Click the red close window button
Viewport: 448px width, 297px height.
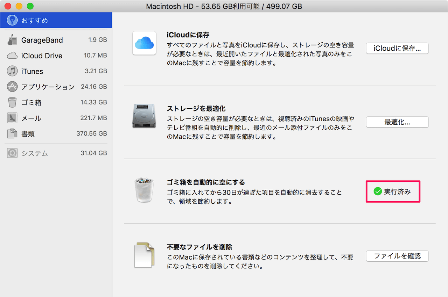[8, 6]
